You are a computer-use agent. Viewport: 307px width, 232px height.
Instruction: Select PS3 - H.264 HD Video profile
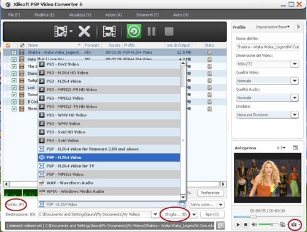pos(109,73)
